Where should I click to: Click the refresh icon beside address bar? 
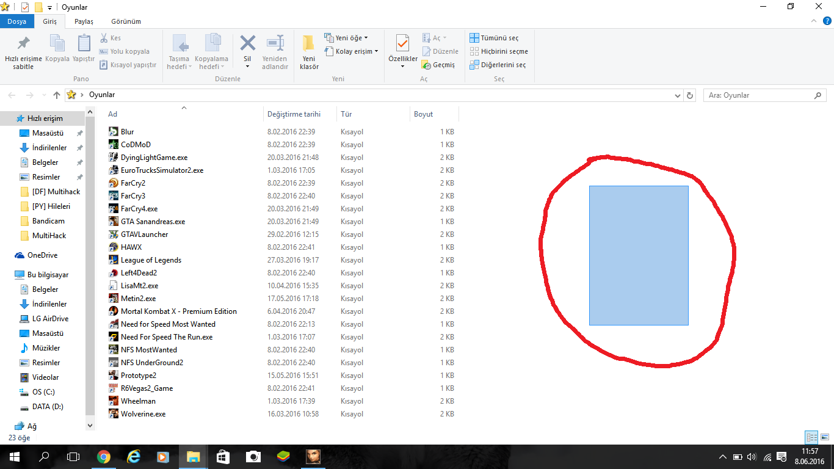coord(690,95)
